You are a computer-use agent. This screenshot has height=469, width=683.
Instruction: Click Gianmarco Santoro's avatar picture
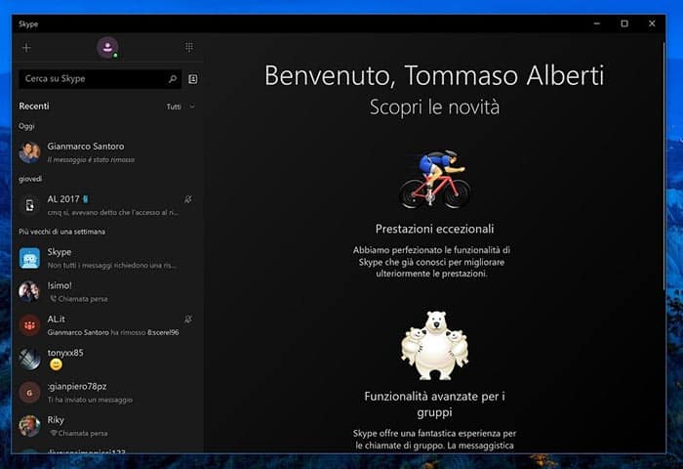(29, 152)
